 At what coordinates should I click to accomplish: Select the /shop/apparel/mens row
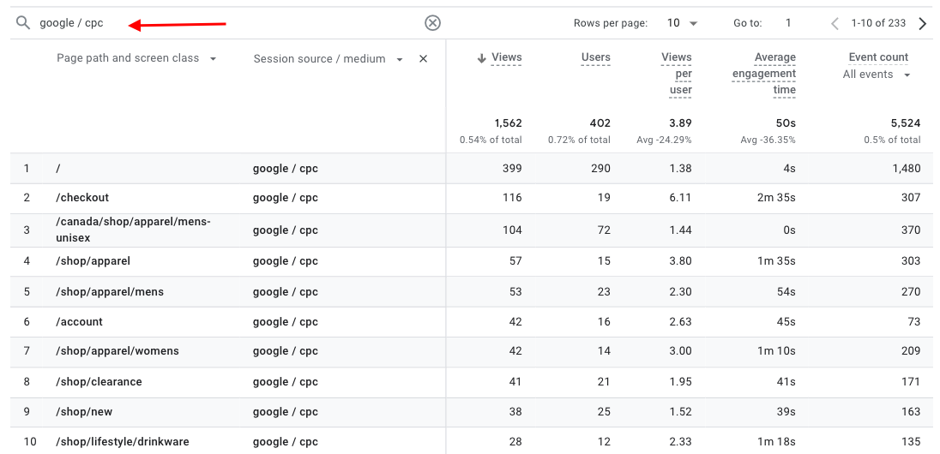(110, 292)
